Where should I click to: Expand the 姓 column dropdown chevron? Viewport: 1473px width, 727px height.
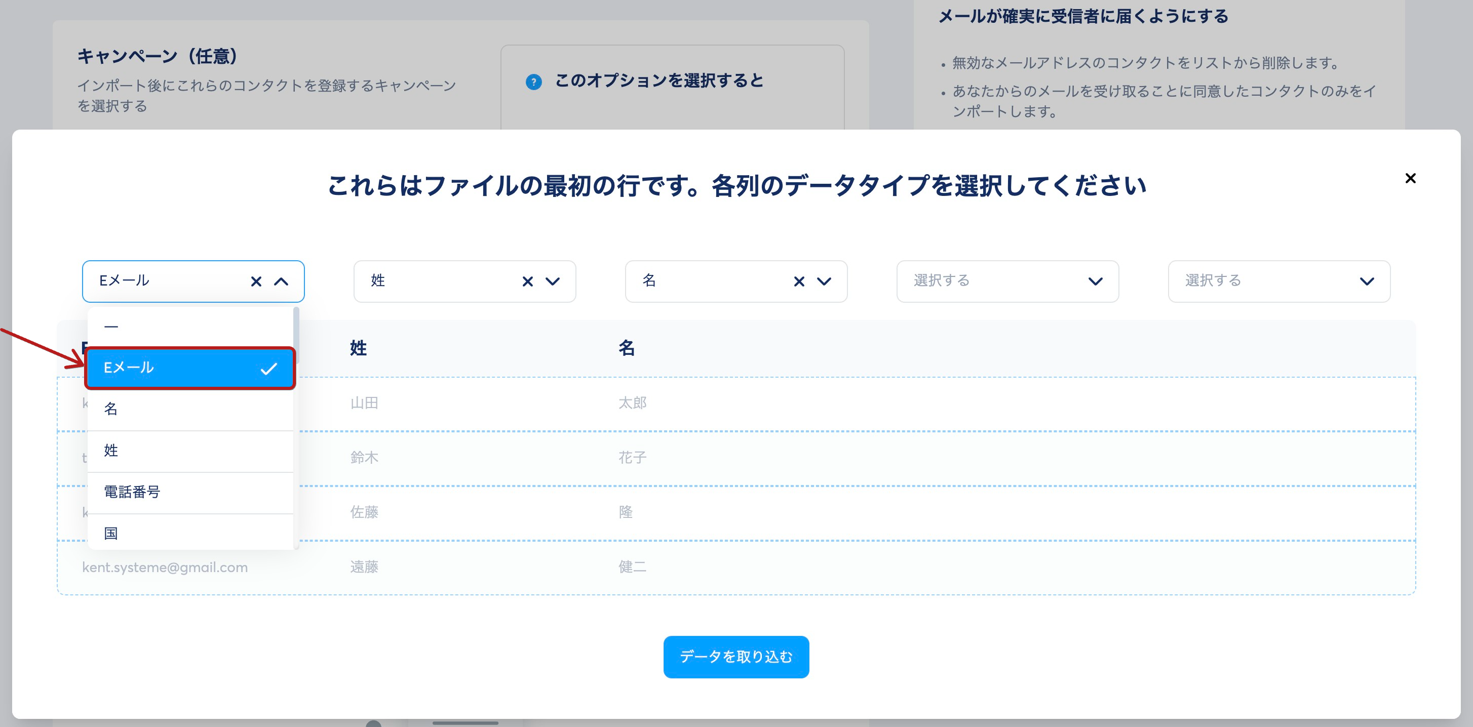click(x=552, y=281)
